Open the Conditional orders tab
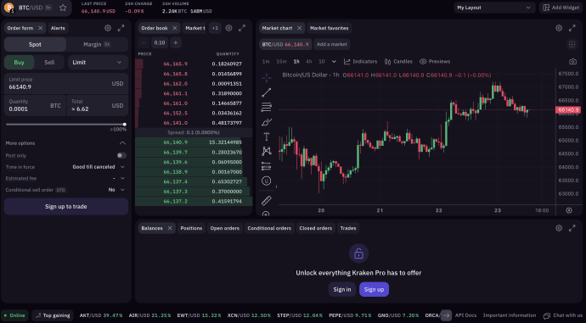This screenshot has width=586, height=323. coord(269,228)
